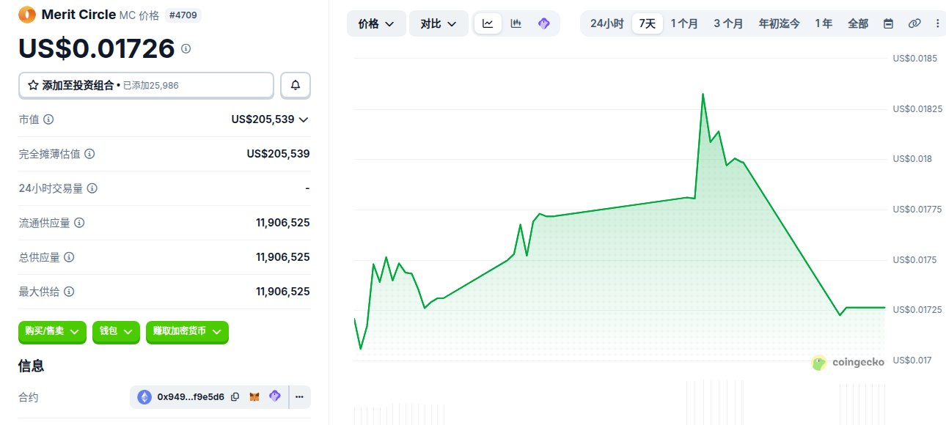Select the 3个月 time range tab
The image size is (946, 425).
point(728,23)
